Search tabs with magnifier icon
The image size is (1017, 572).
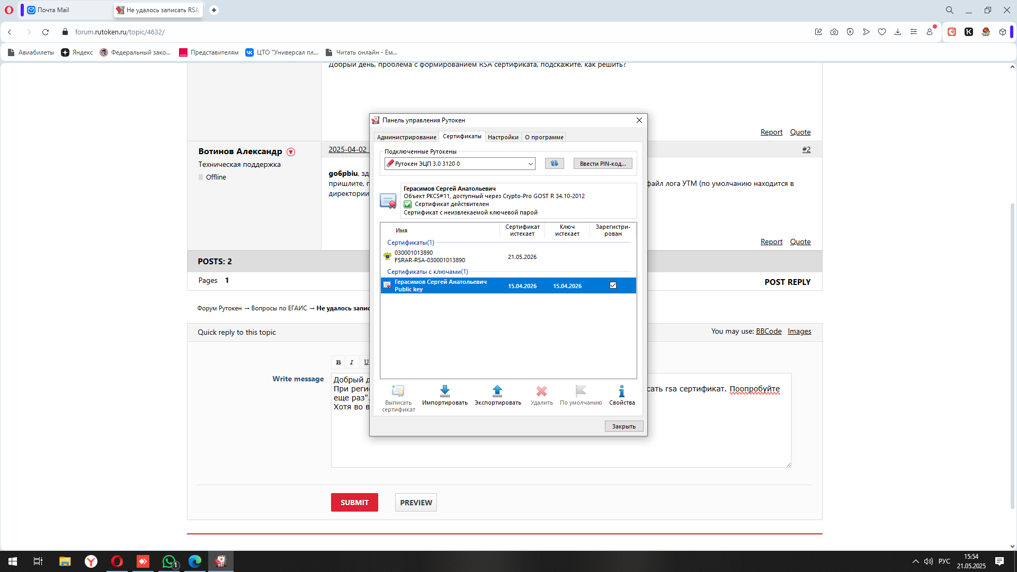(950, 10)
